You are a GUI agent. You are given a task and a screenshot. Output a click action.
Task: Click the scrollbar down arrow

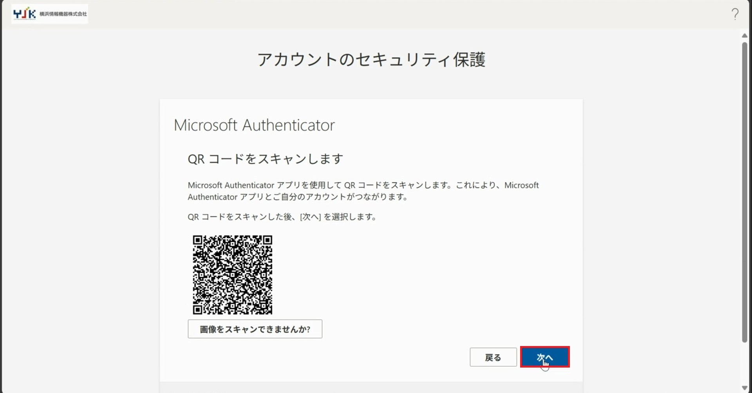click(x=745, y=388)
